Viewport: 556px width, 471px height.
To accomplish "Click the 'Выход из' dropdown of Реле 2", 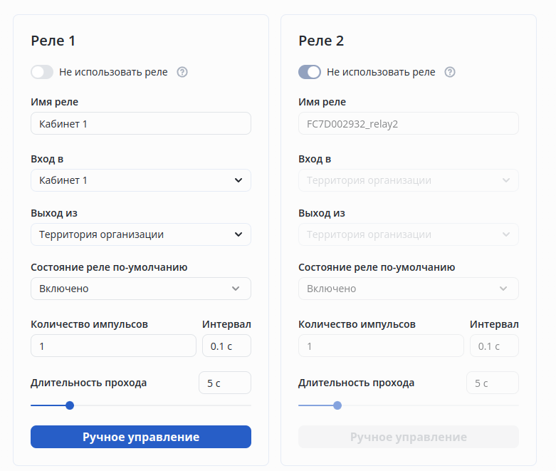I will 409,234.
